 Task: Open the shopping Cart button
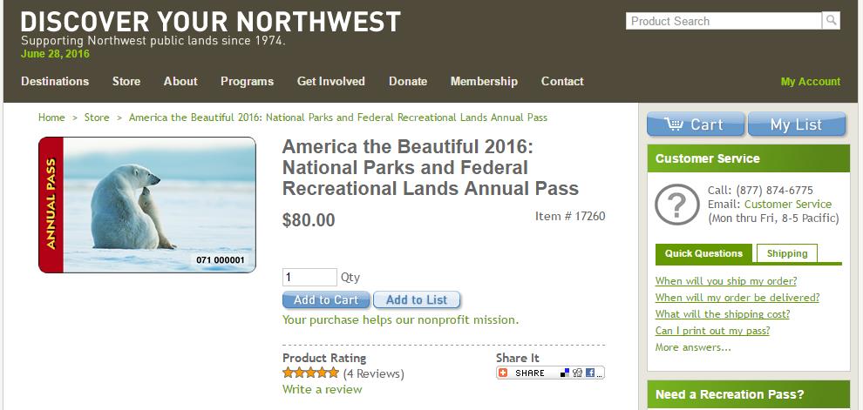click(696, 124)
